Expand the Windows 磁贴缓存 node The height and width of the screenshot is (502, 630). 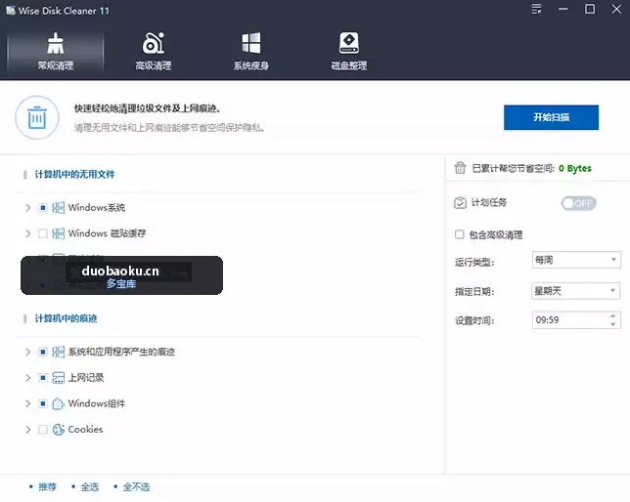pos(27,233)
